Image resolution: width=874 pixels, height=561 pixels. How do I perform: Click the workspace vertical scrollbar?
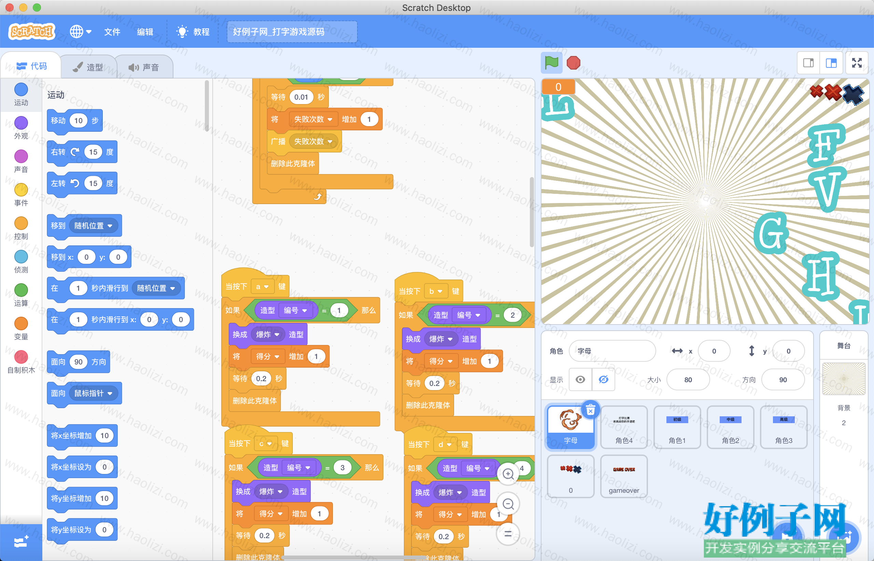coord(532,212)
